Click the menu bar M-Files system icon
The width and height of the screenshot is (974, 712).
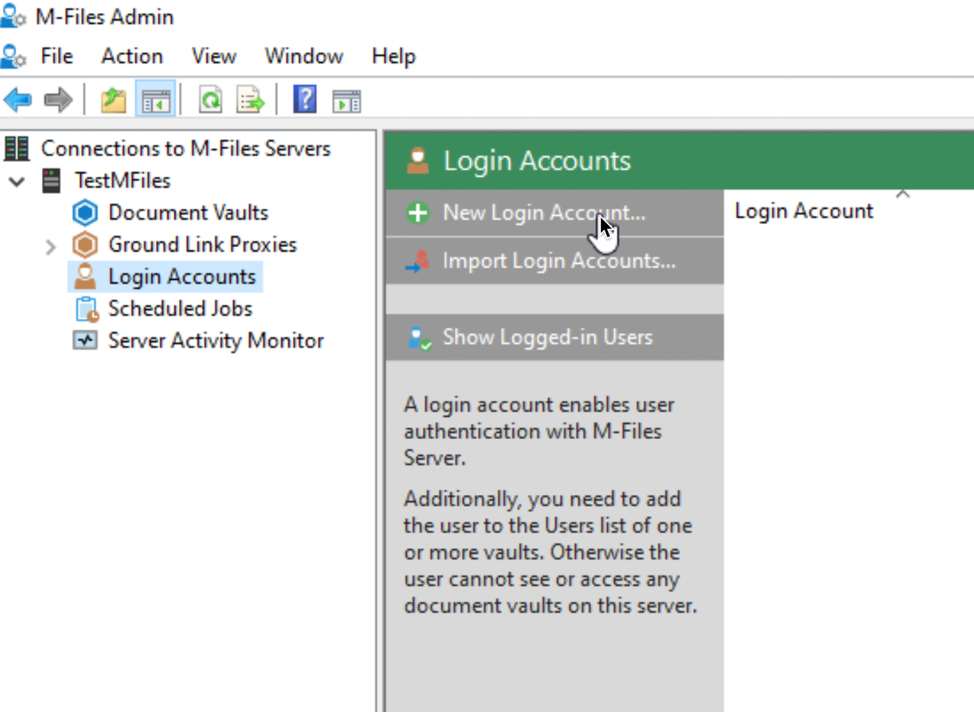click(13, 56)
